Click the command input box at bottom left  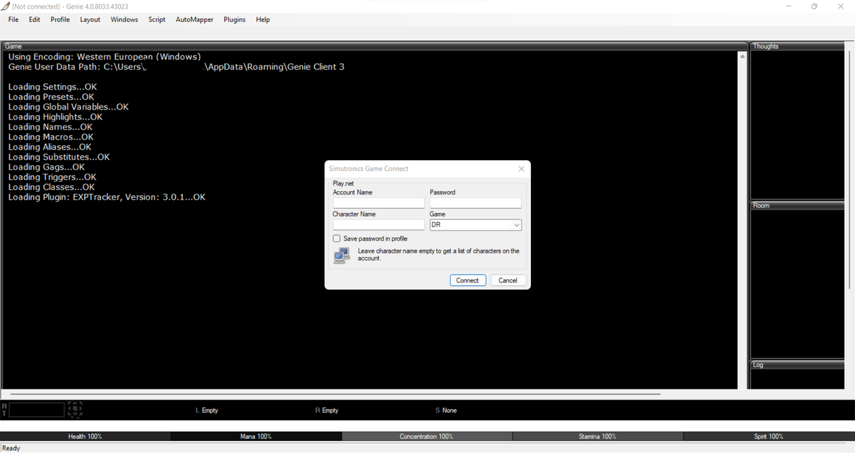[x=37, y=410]
